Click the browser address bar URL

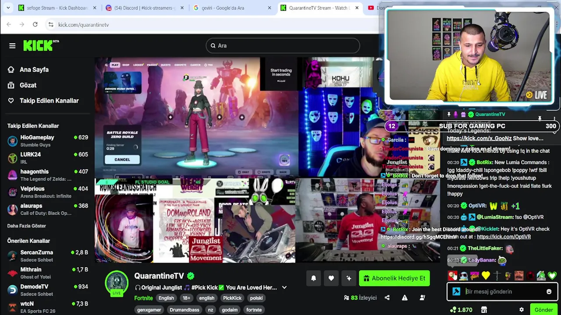[x=83, y=24]
